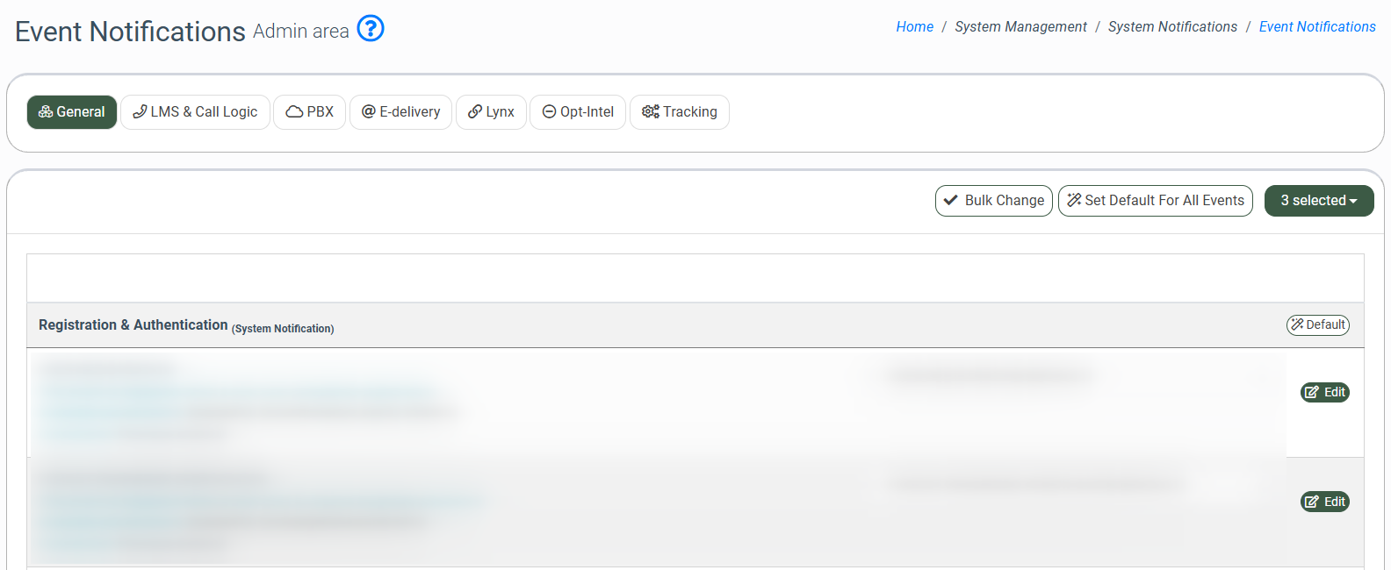
Task: Open the Event Notifications breadcrumb link
Action: [1316, 27]
